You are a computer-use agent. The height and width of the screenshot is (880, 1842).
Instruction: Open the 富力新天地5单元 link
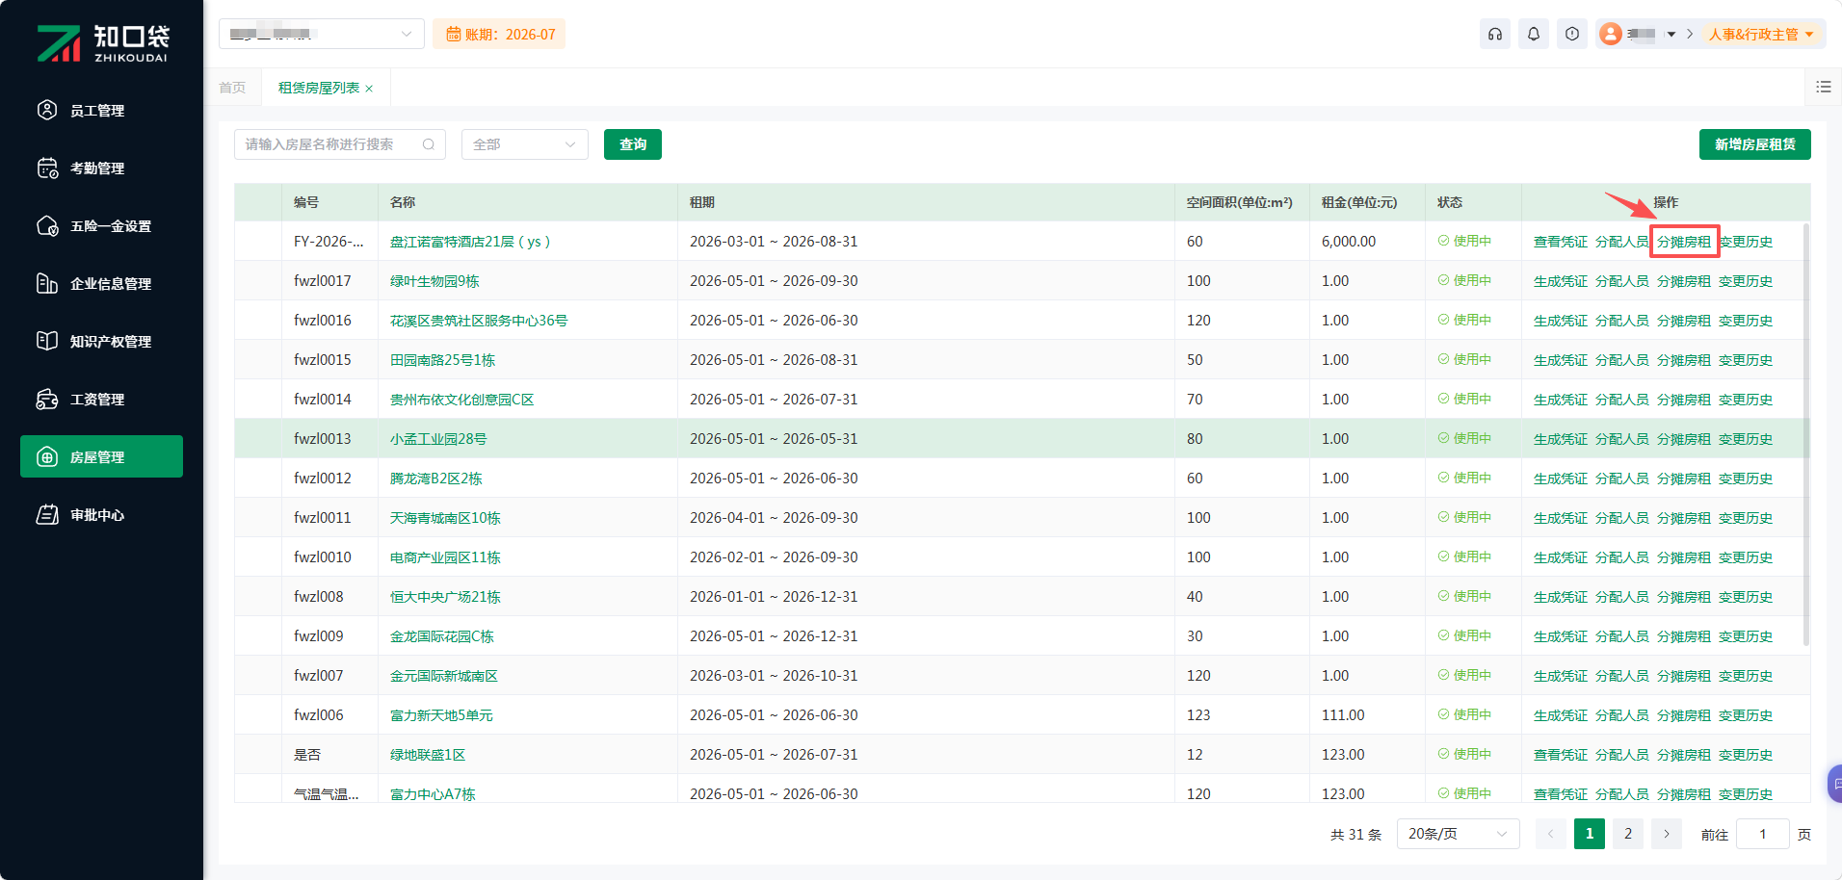[441, 715]
